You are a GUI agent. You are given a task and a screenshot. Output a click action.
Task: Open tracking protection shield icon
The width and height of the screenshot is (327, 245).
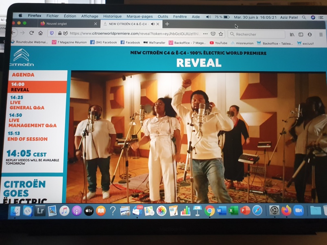(52, 33)
